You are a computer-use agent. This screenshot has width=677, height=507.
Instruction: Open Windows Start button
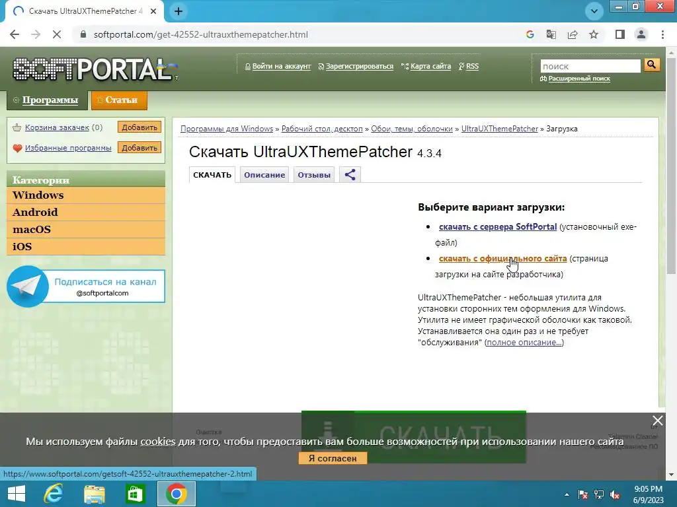pos(17,494)
